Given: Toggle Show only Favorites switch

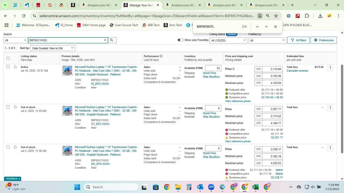Looking at the screenshot, I should [x=180, y=40].
